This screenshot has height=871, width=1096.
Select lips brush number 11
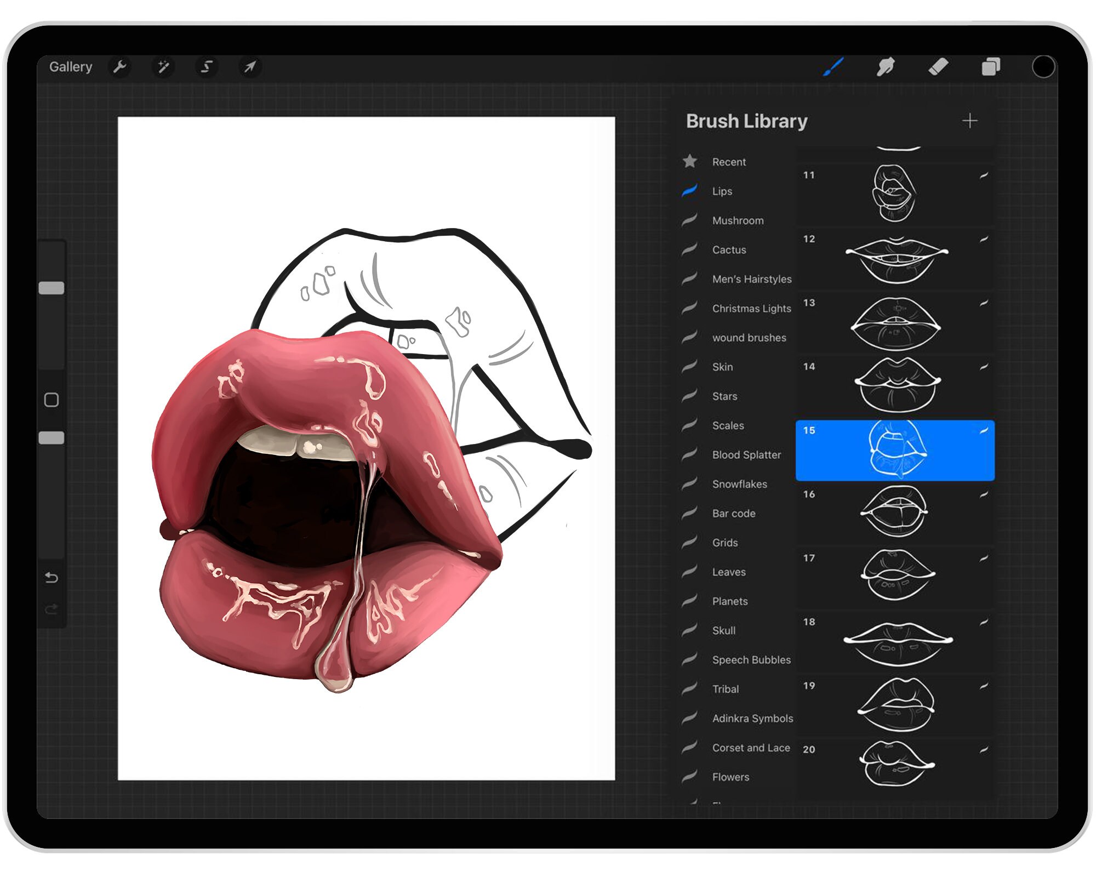tap(895, 195)
